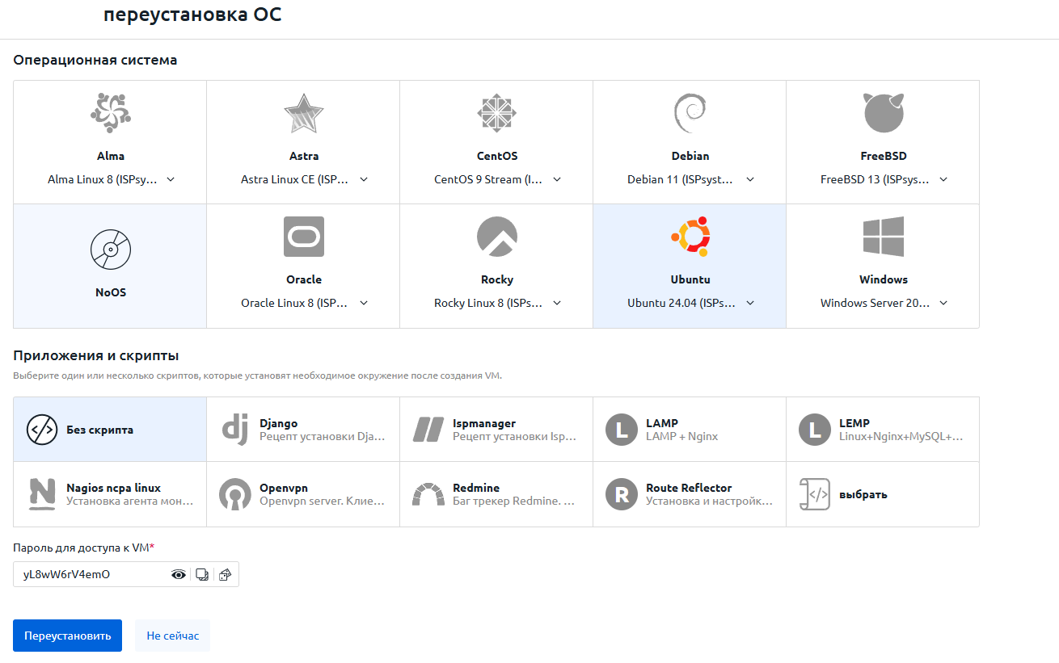Click the Nagios ncpa linux icon

pyautogui.click(x=42, y=494)
